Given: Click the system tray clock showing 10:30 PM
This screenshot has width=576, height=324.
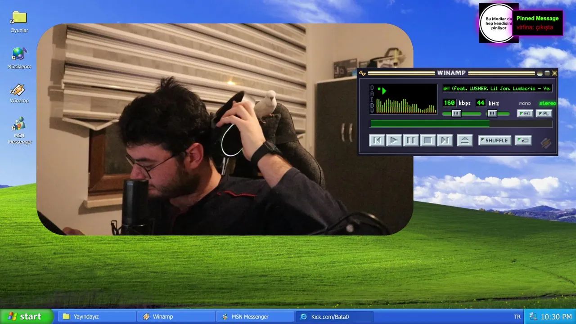Looking at the screenshot, I should (556, 317).
